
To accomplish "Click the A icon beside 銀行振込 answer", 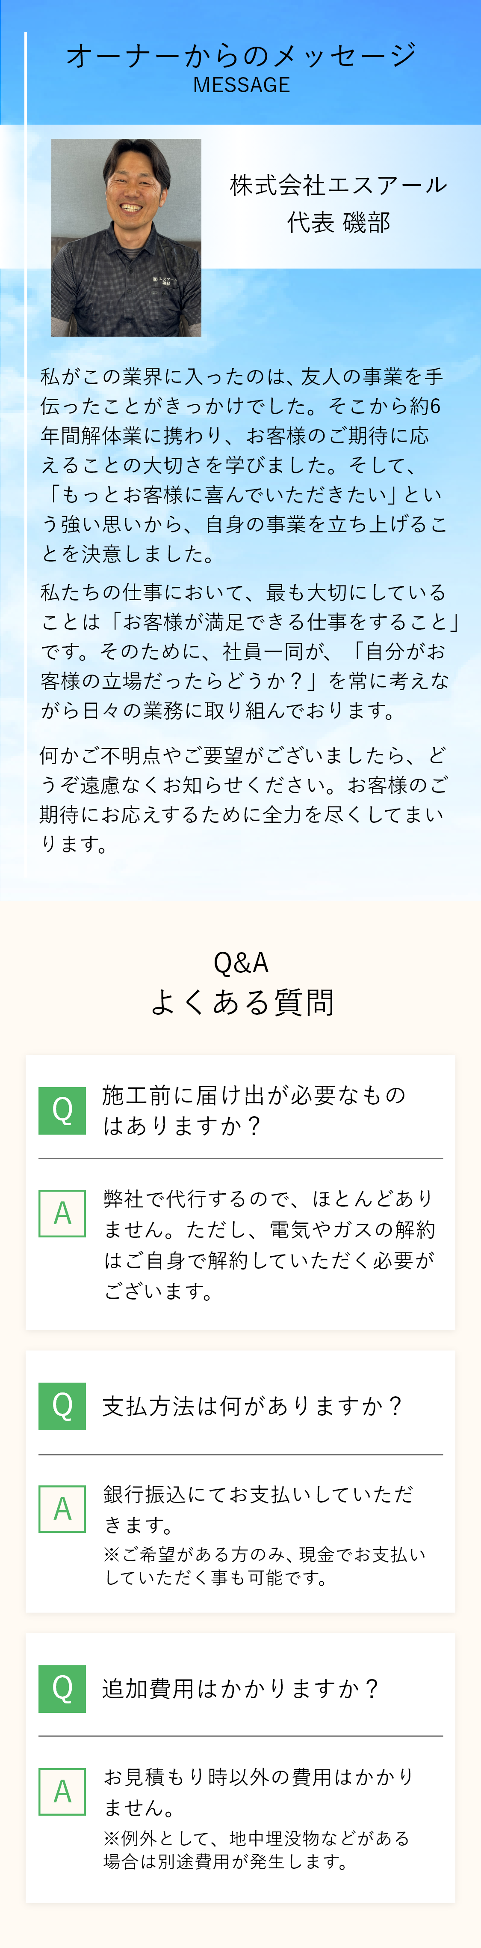I will pos(62,1509).
